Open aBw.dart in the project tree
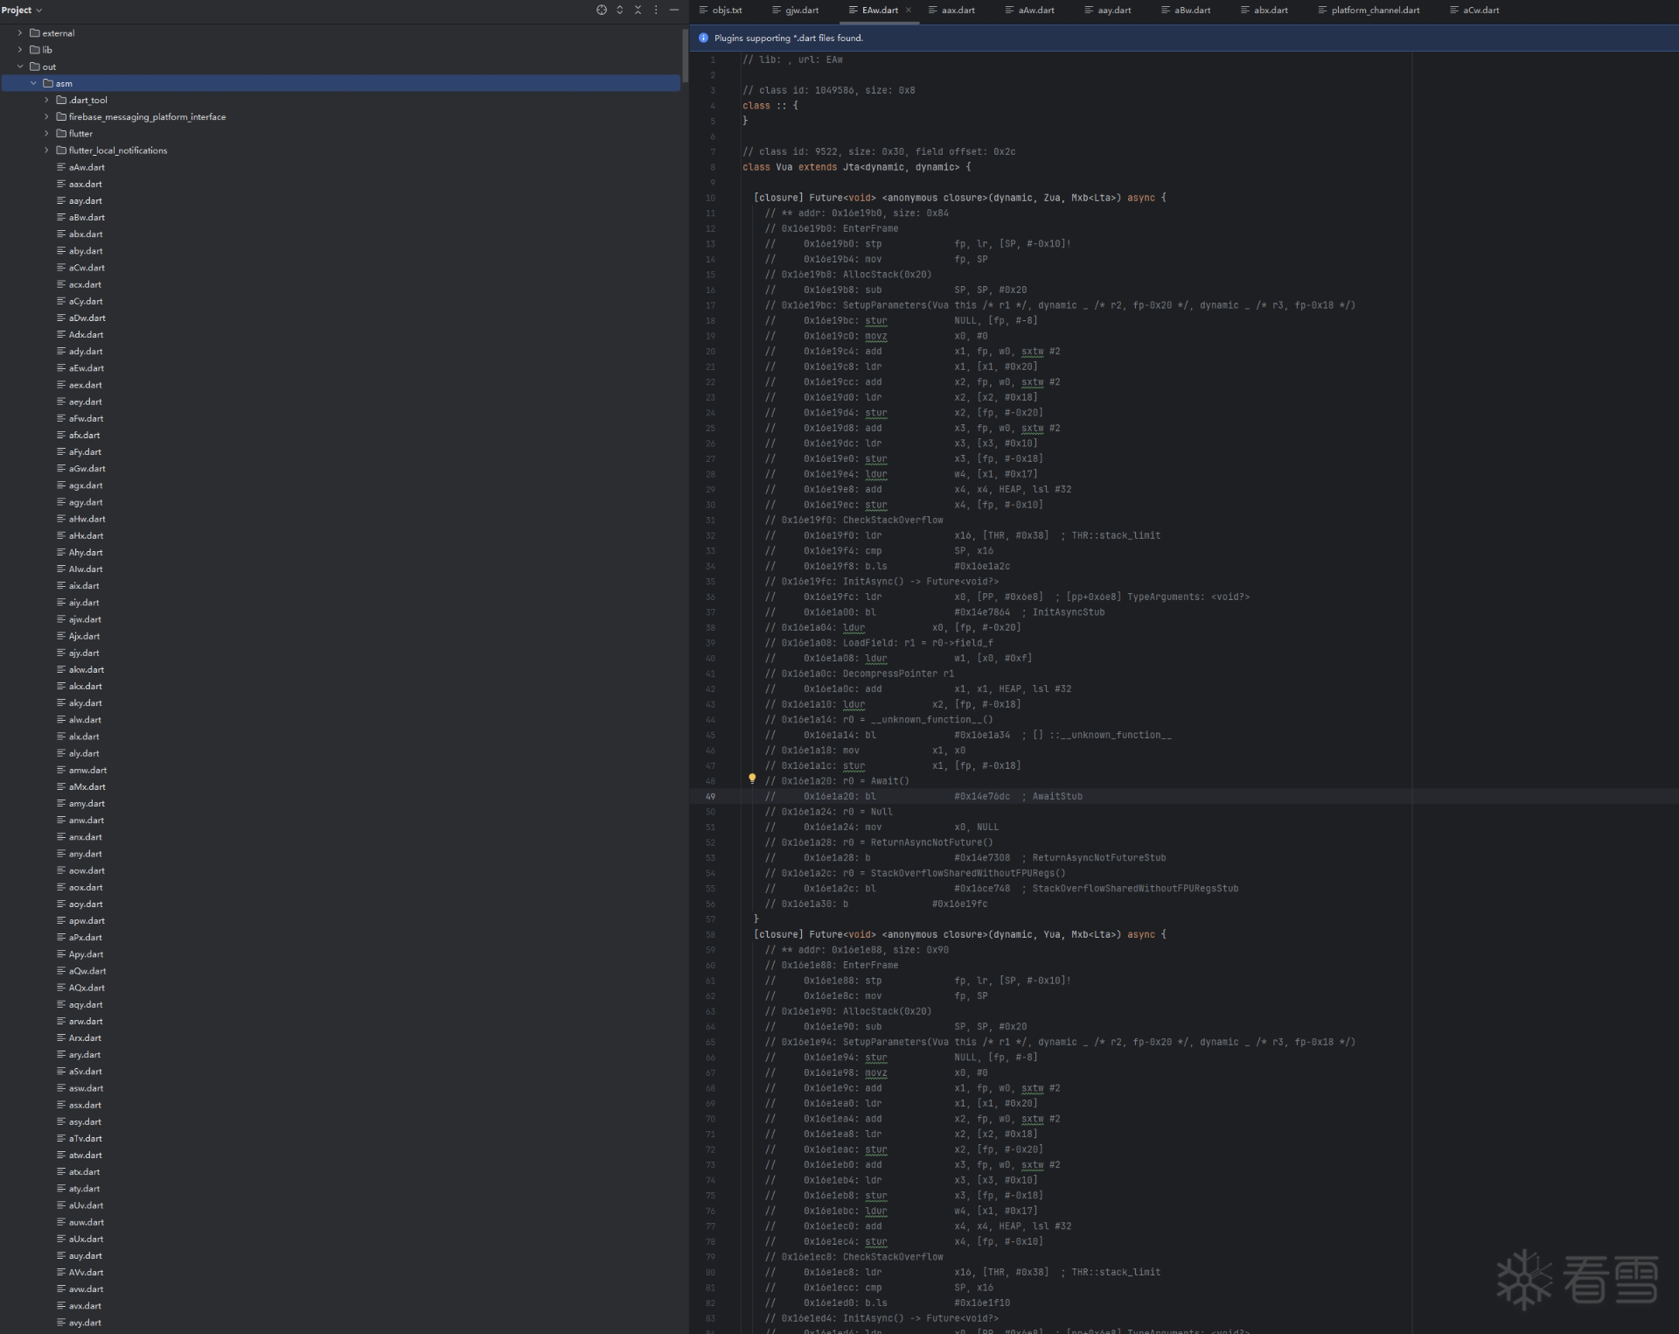Screen dimensions: 1679x1334 tap(87, 218)
